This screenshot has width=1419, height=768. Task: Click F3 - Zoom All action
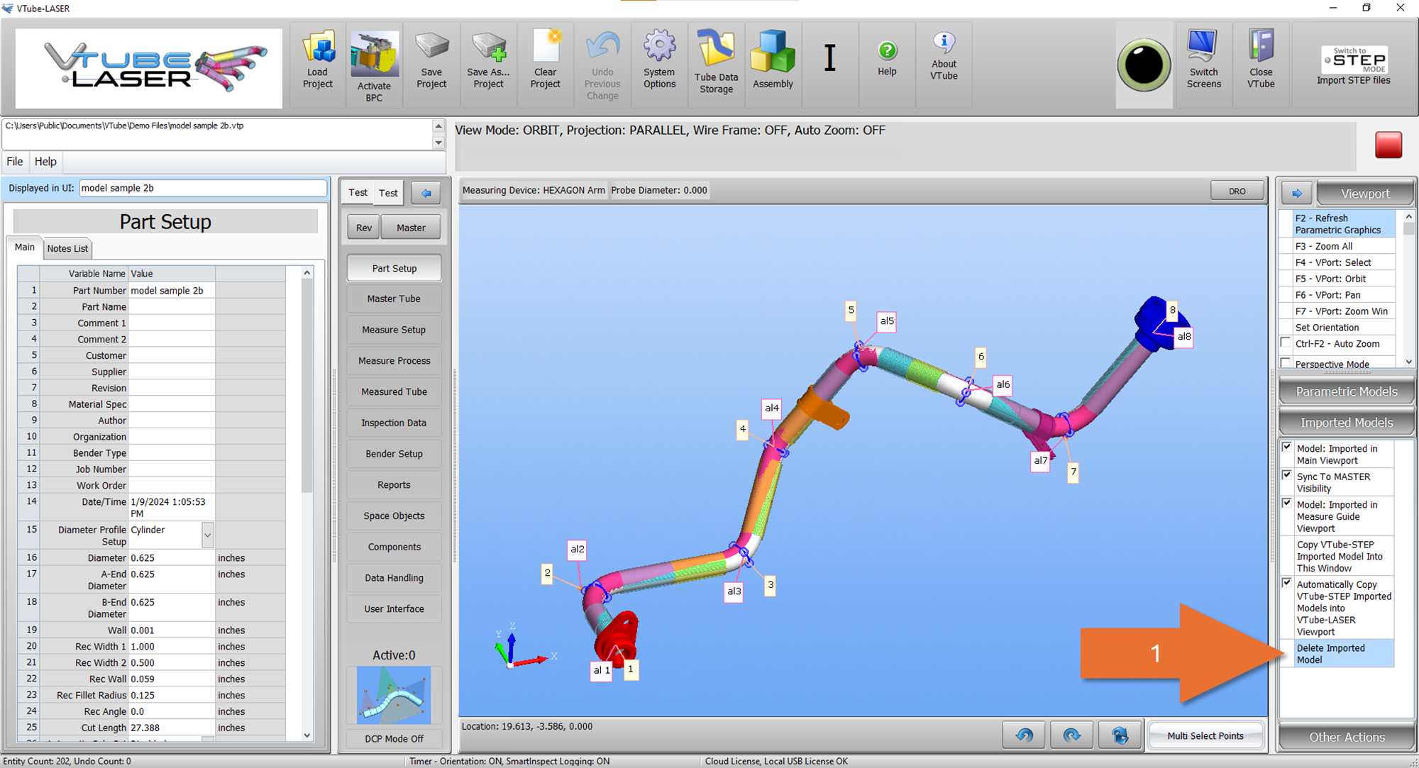(x=1344, y=246)
